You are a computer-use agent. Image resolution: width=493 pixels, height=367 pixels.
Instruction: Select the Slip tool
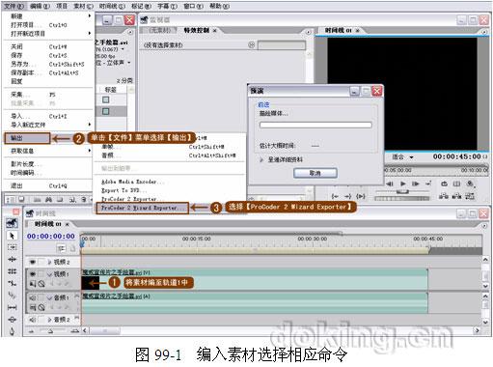coord(12,307)
